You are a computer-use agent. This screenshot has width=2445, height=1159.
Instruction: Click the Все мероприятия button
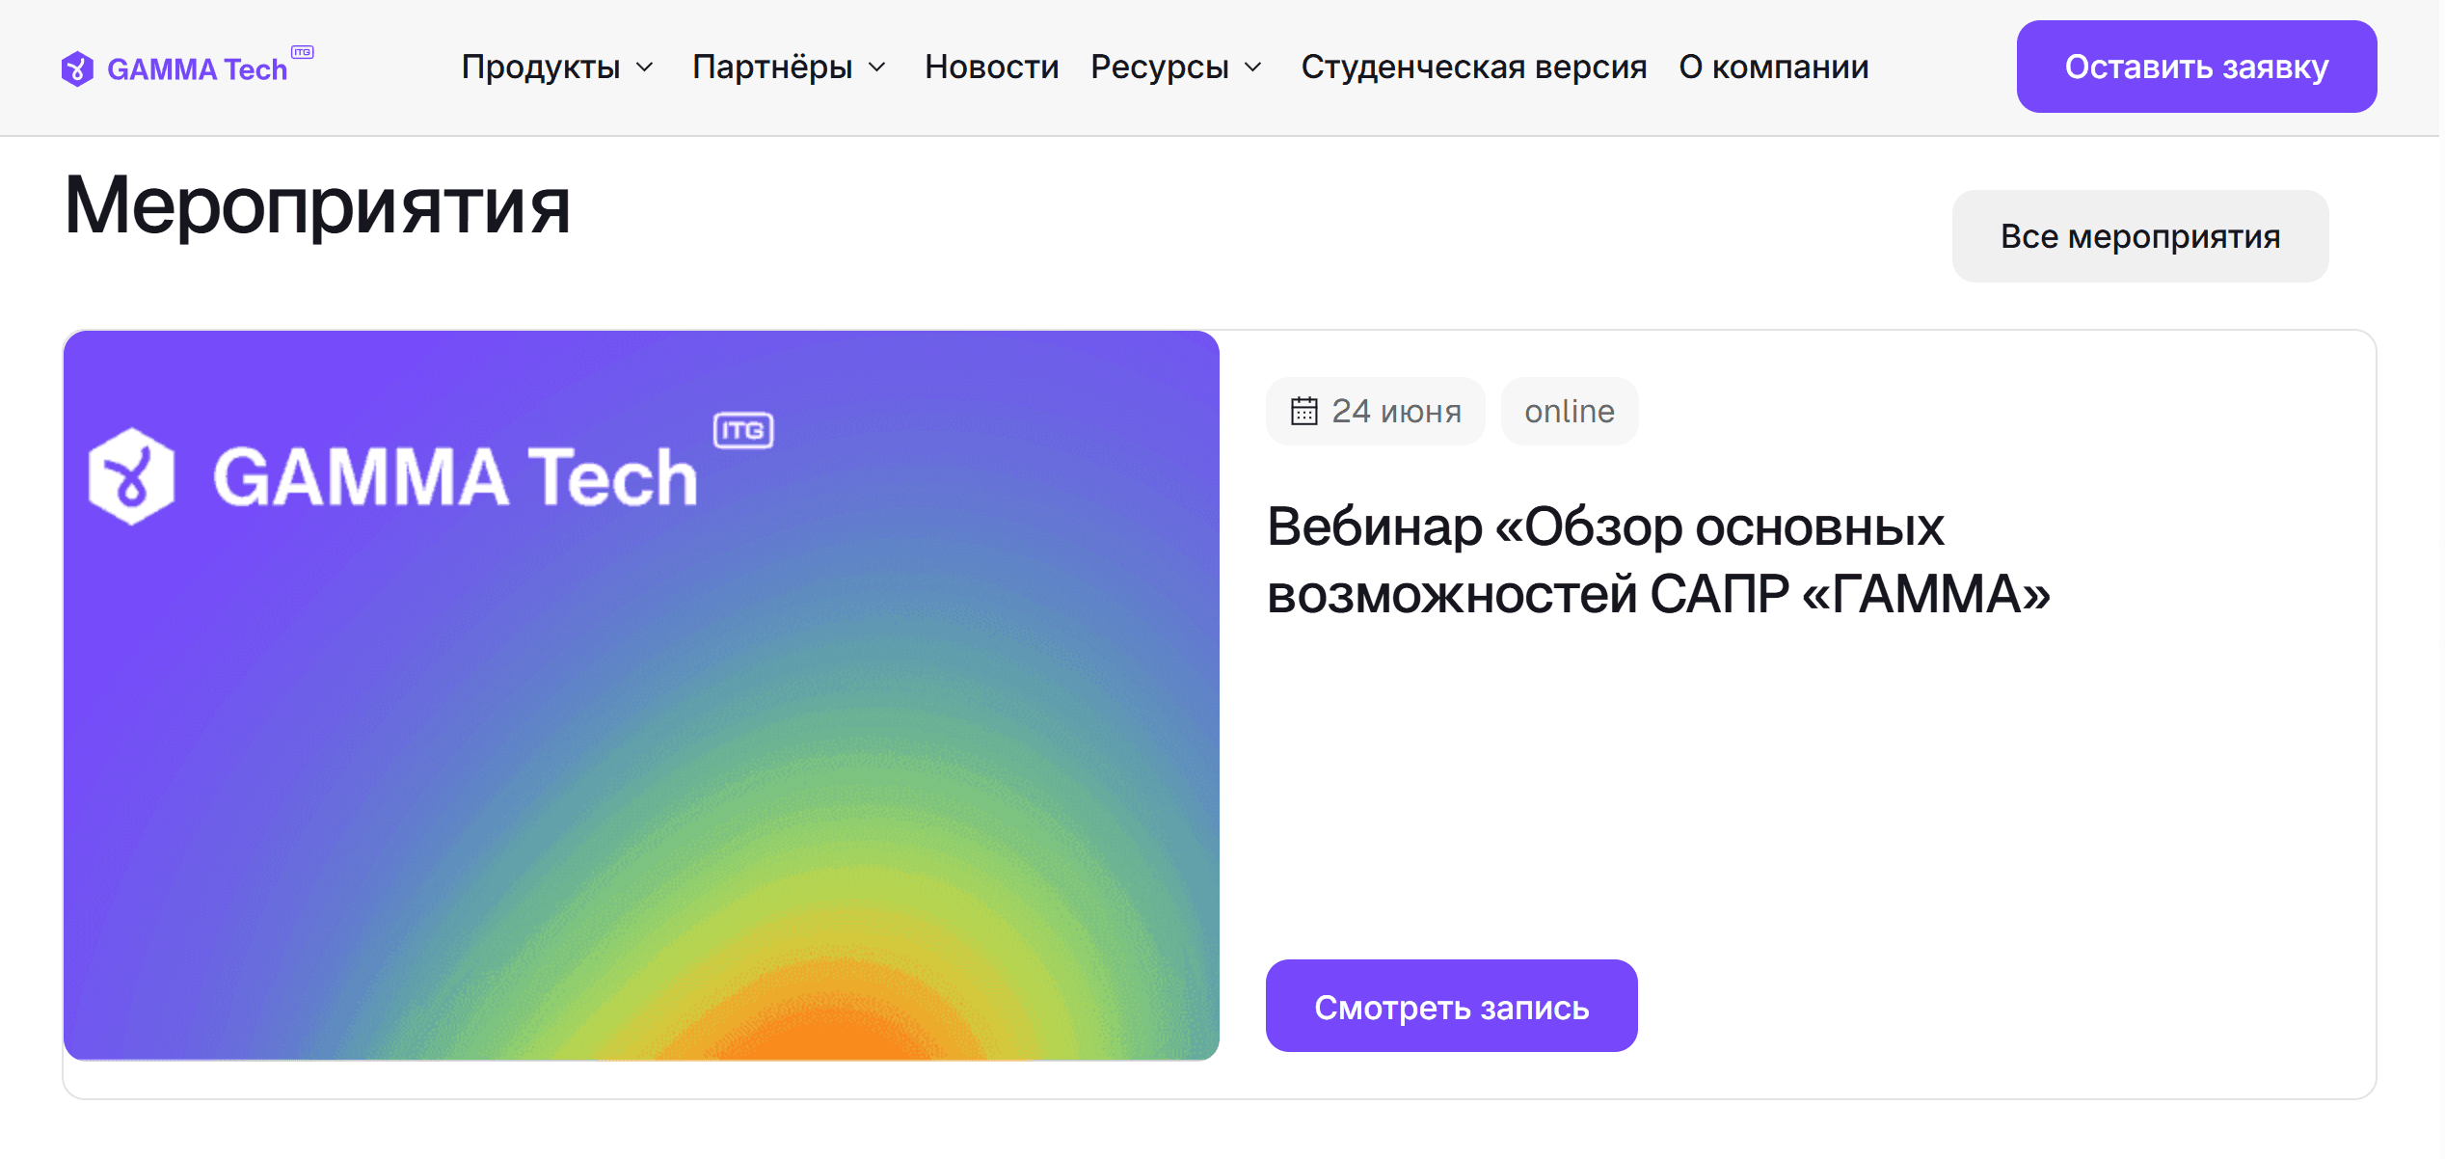(x=2139, y=236)
